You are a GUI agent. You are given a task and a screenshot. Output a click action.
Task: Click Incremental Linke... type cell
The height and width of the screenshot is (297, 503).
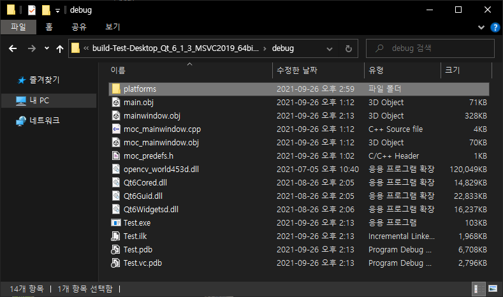click(401, 236)
